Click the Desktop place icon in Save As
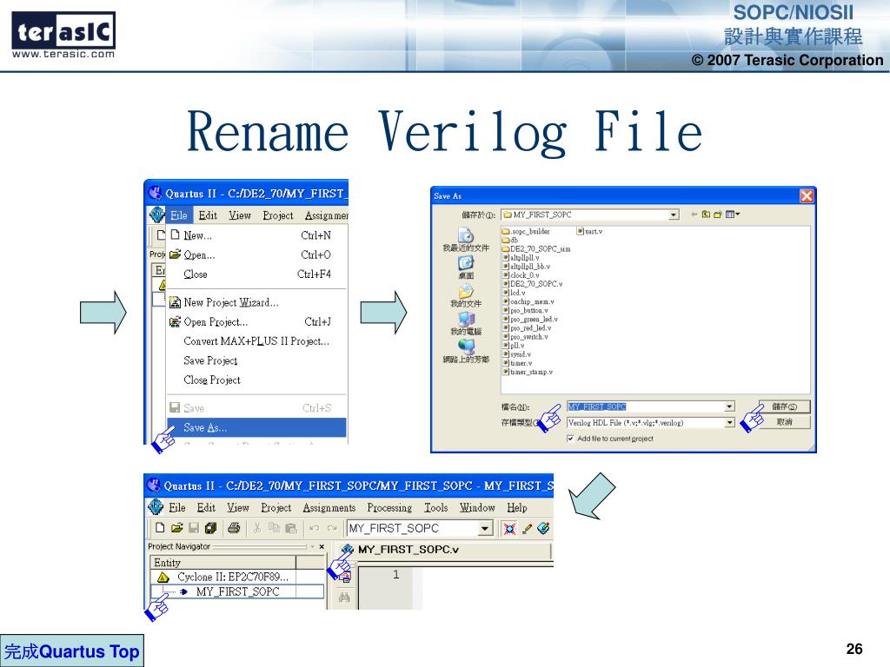 [x=466, y=262]
